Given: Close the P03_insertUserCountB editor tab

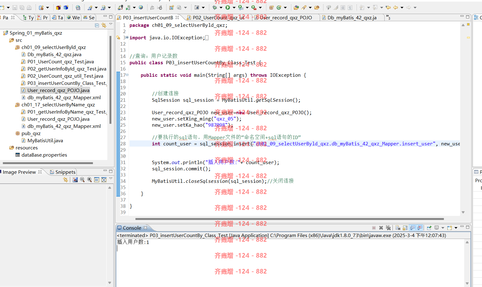Looking at the screenshot, I should click(177, 17).
